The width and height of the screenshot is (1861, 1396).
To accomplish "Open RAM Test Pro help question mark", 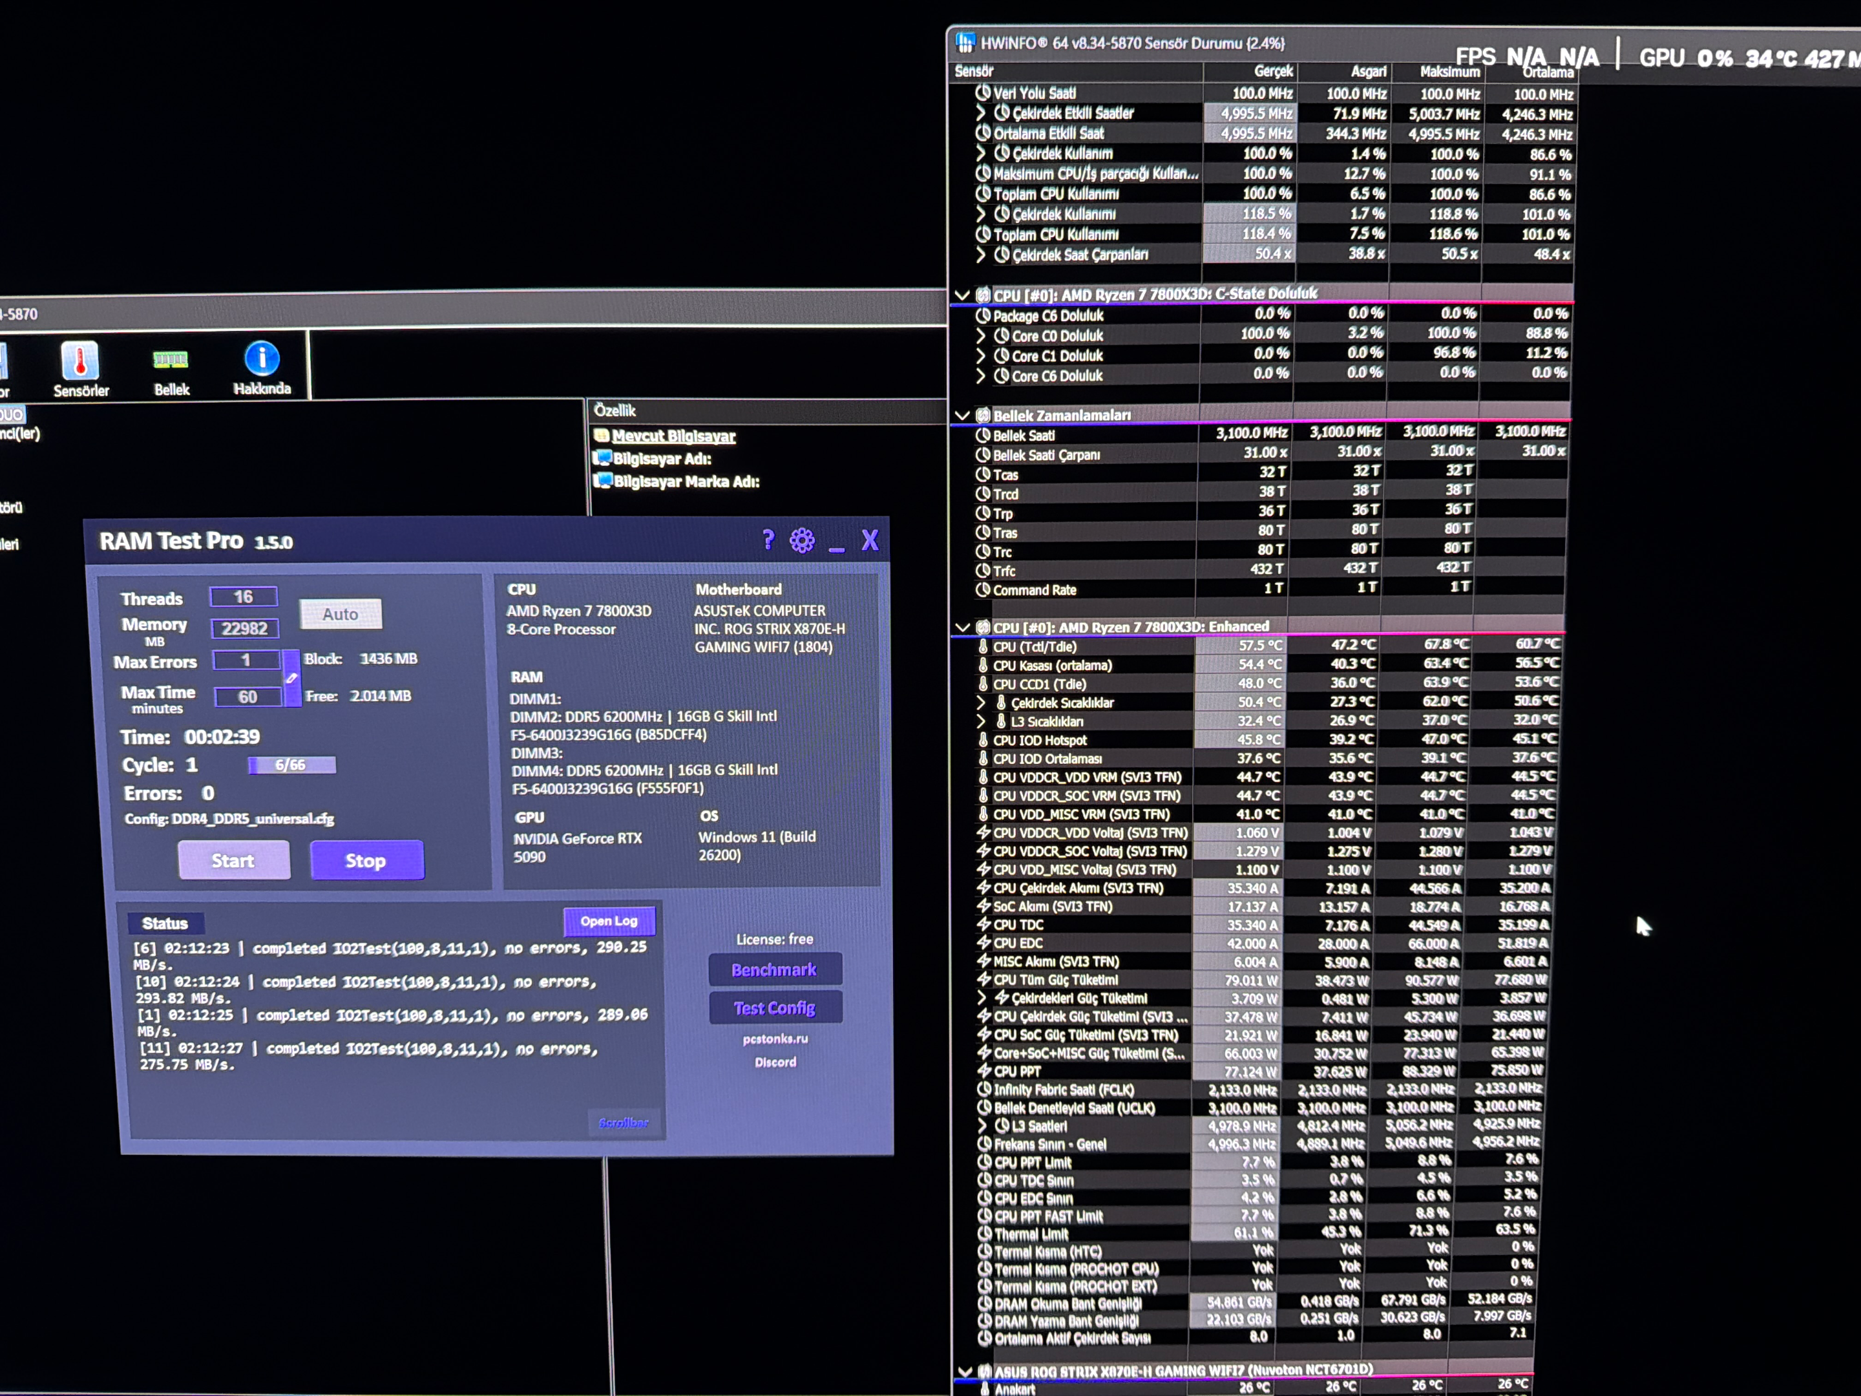I will click(768, 540).
